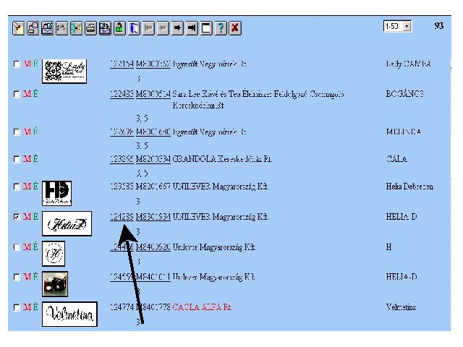Viewport: 463px width, 347px height.
Task: Click the GRANDOLA company name text
Action: click(222, 159)
